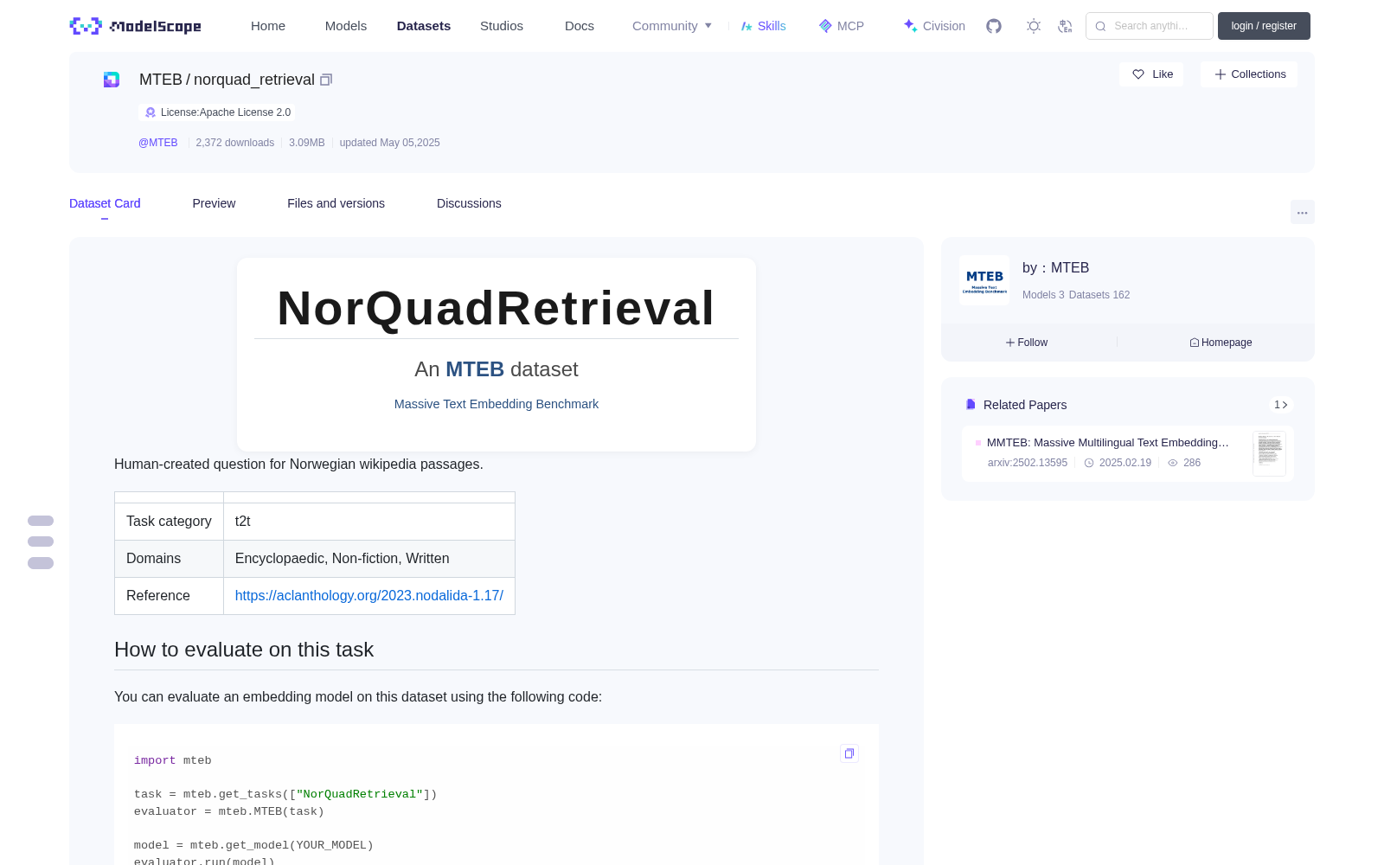Switch to the Preview tab
1384x865 pixels.
214,203
